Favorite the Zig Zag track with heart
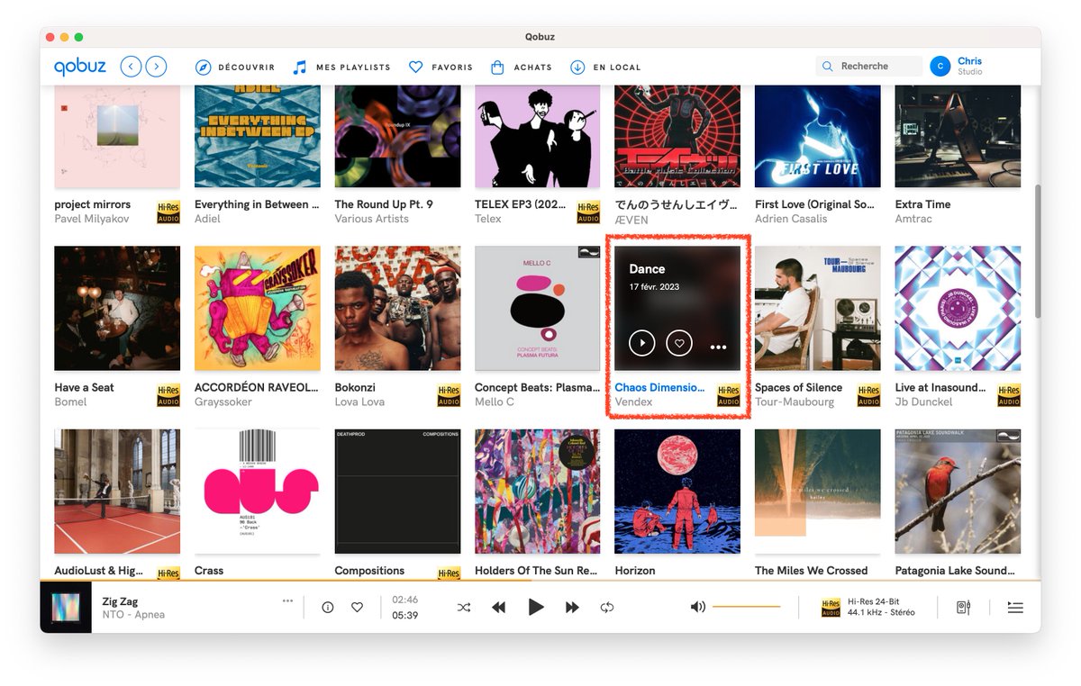 (357, 608)
